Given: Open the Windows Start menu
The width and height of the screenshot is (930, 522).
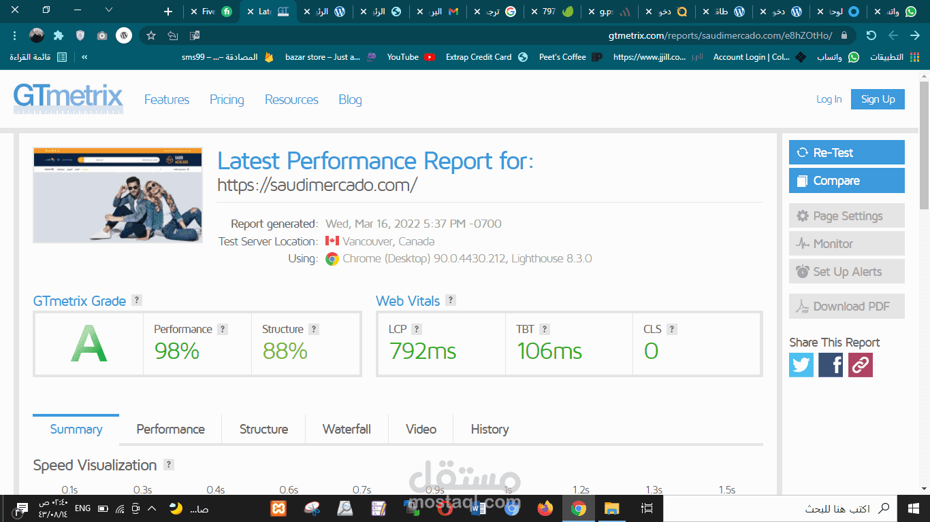Looking at the screenshot, I should click(914, 508).
